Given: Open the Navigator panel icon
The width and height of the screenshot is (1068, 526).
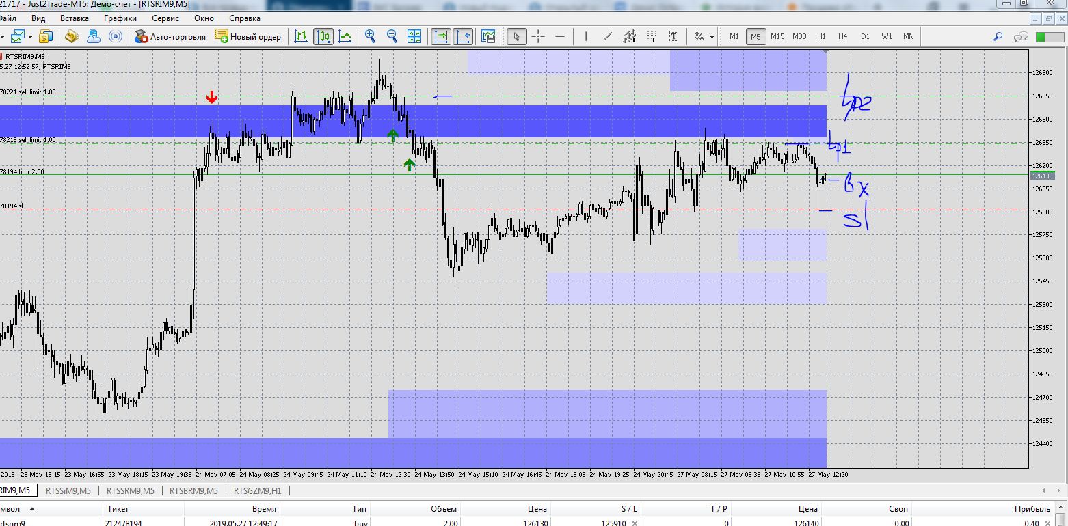Looking at the screenshot, I should click(93, 36).
